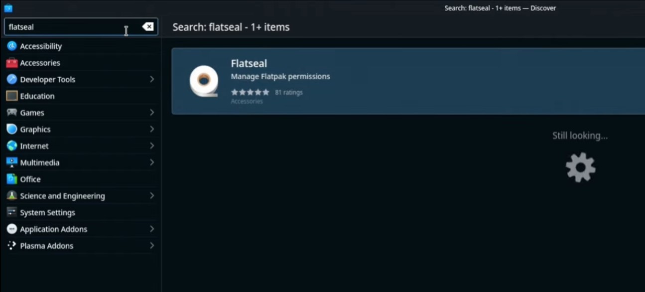The height and width of the screenshot is (292, 645).
Task: Open the Flatseal search result title
Action: [249, 63]
